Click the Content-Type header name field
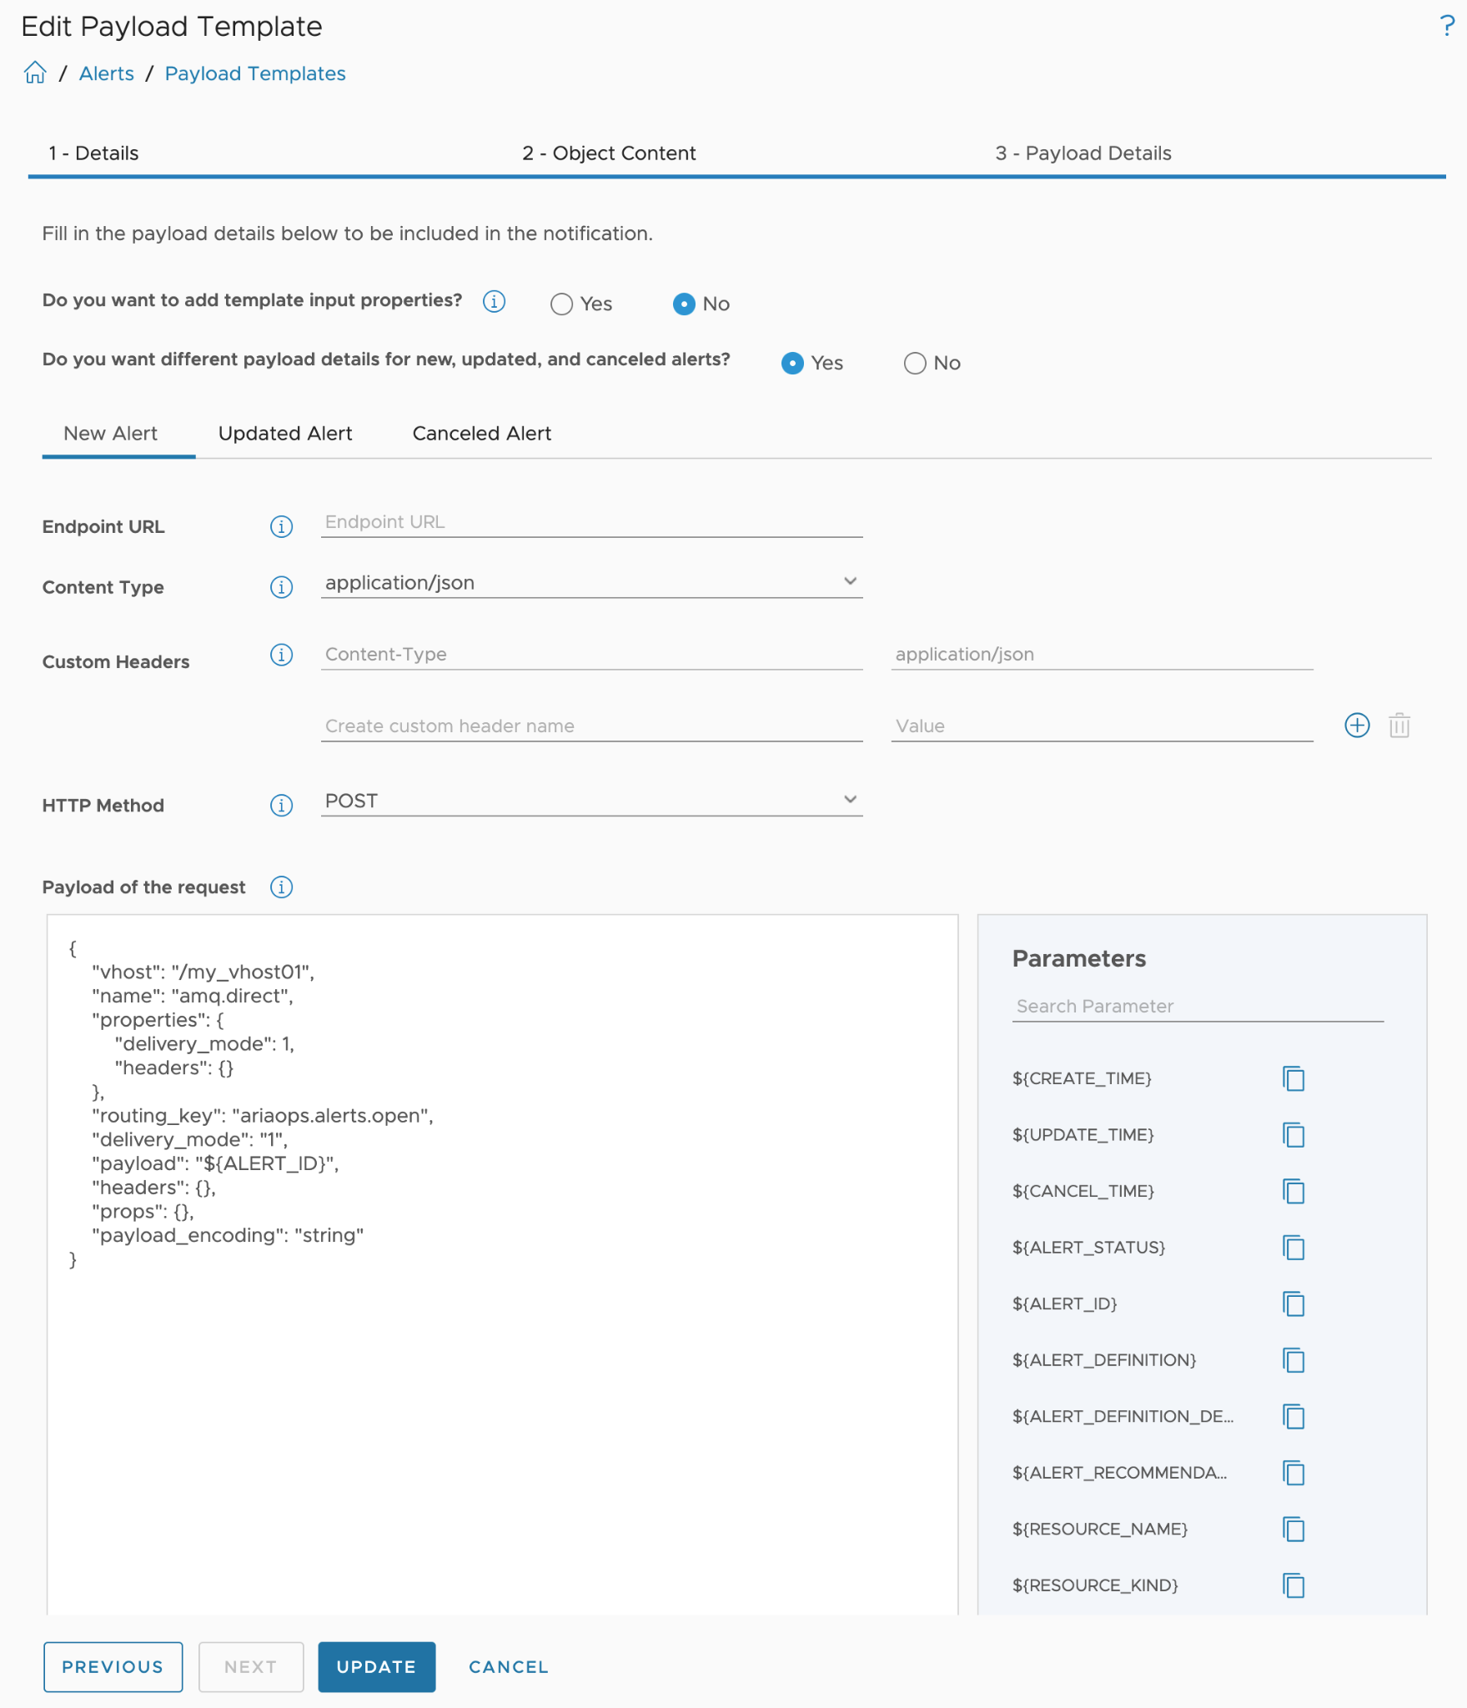The width and height of the screenshot is (1467, 1708). pyautogui.click(x=591, y=654)
